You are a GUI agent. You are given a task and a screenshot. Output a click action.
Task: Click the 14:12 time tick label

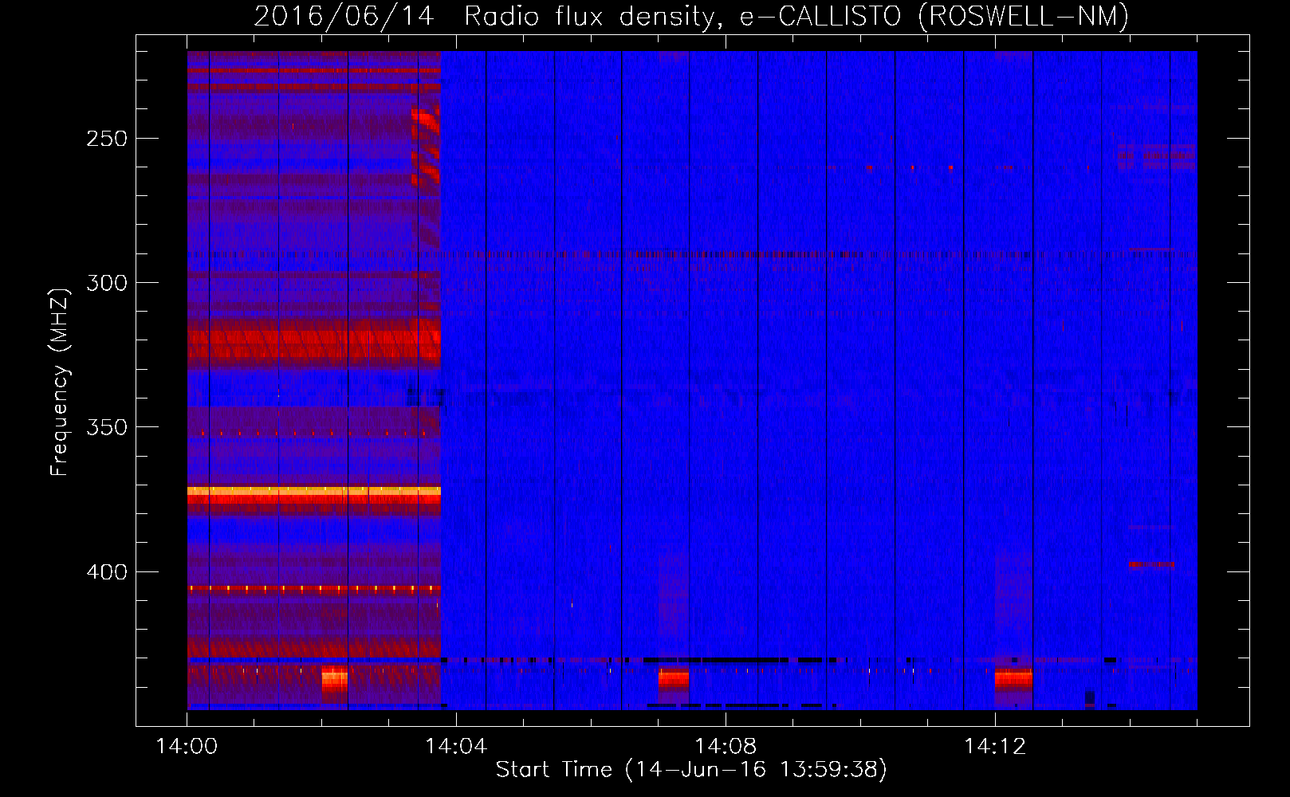point(995,747)
